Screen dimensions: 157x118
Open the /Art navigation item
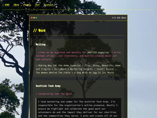coord(37,5)
